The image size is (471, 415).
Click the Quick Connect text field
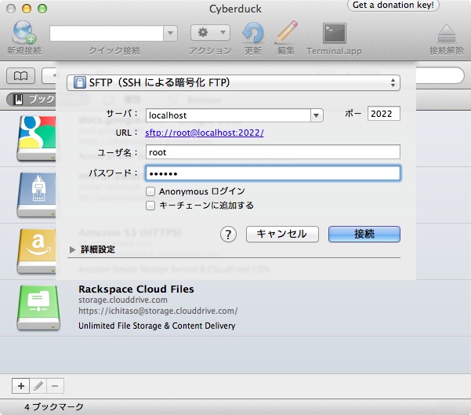[x=107, y=33]
